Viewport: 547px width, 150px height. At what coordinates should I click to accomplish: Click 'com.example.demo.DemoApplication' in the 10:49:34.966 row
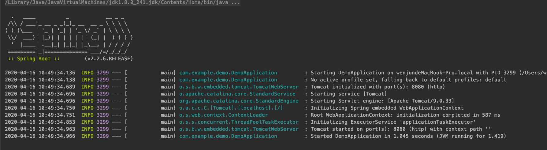coord(228,136)
